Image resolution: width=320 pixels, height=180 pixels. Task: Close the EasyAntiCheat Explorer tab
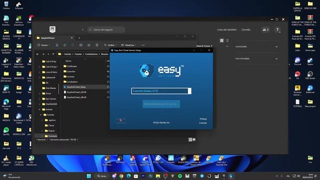(71, 38)
